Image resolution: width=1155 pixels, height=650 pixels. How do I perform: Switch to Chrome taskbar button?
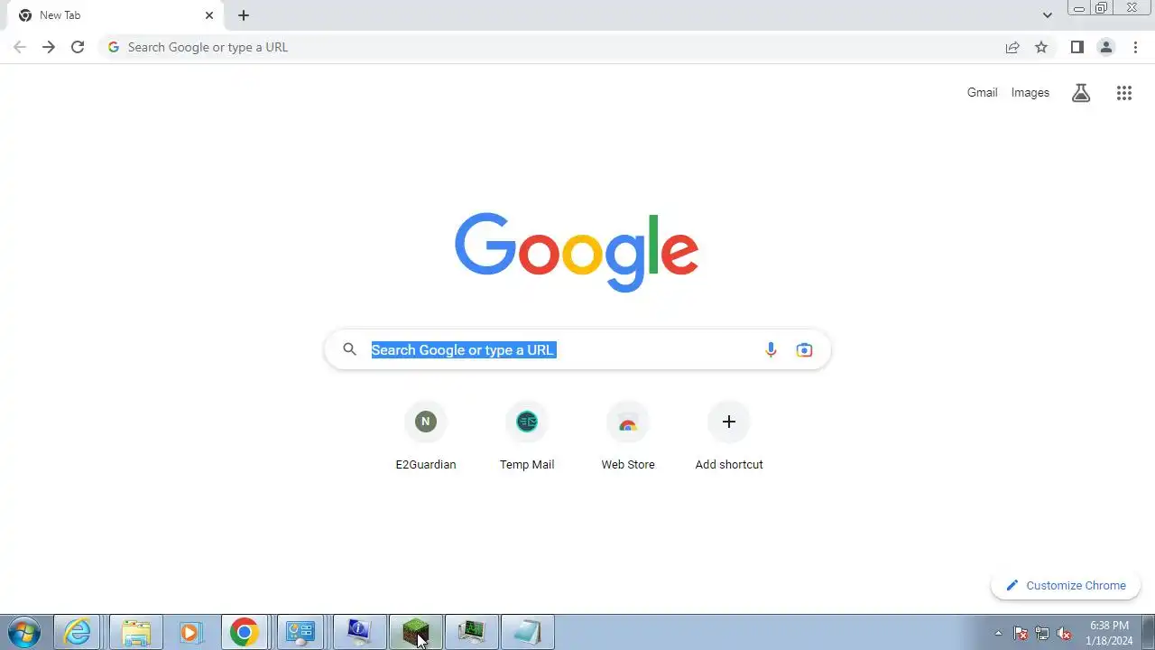pos(245,632)
